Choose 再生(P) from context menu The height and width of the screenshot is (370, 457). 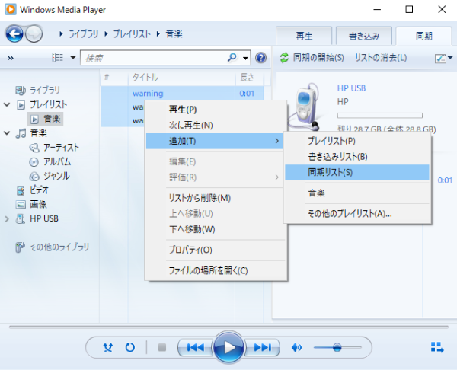pyautogui.click(x=216, y=110)
